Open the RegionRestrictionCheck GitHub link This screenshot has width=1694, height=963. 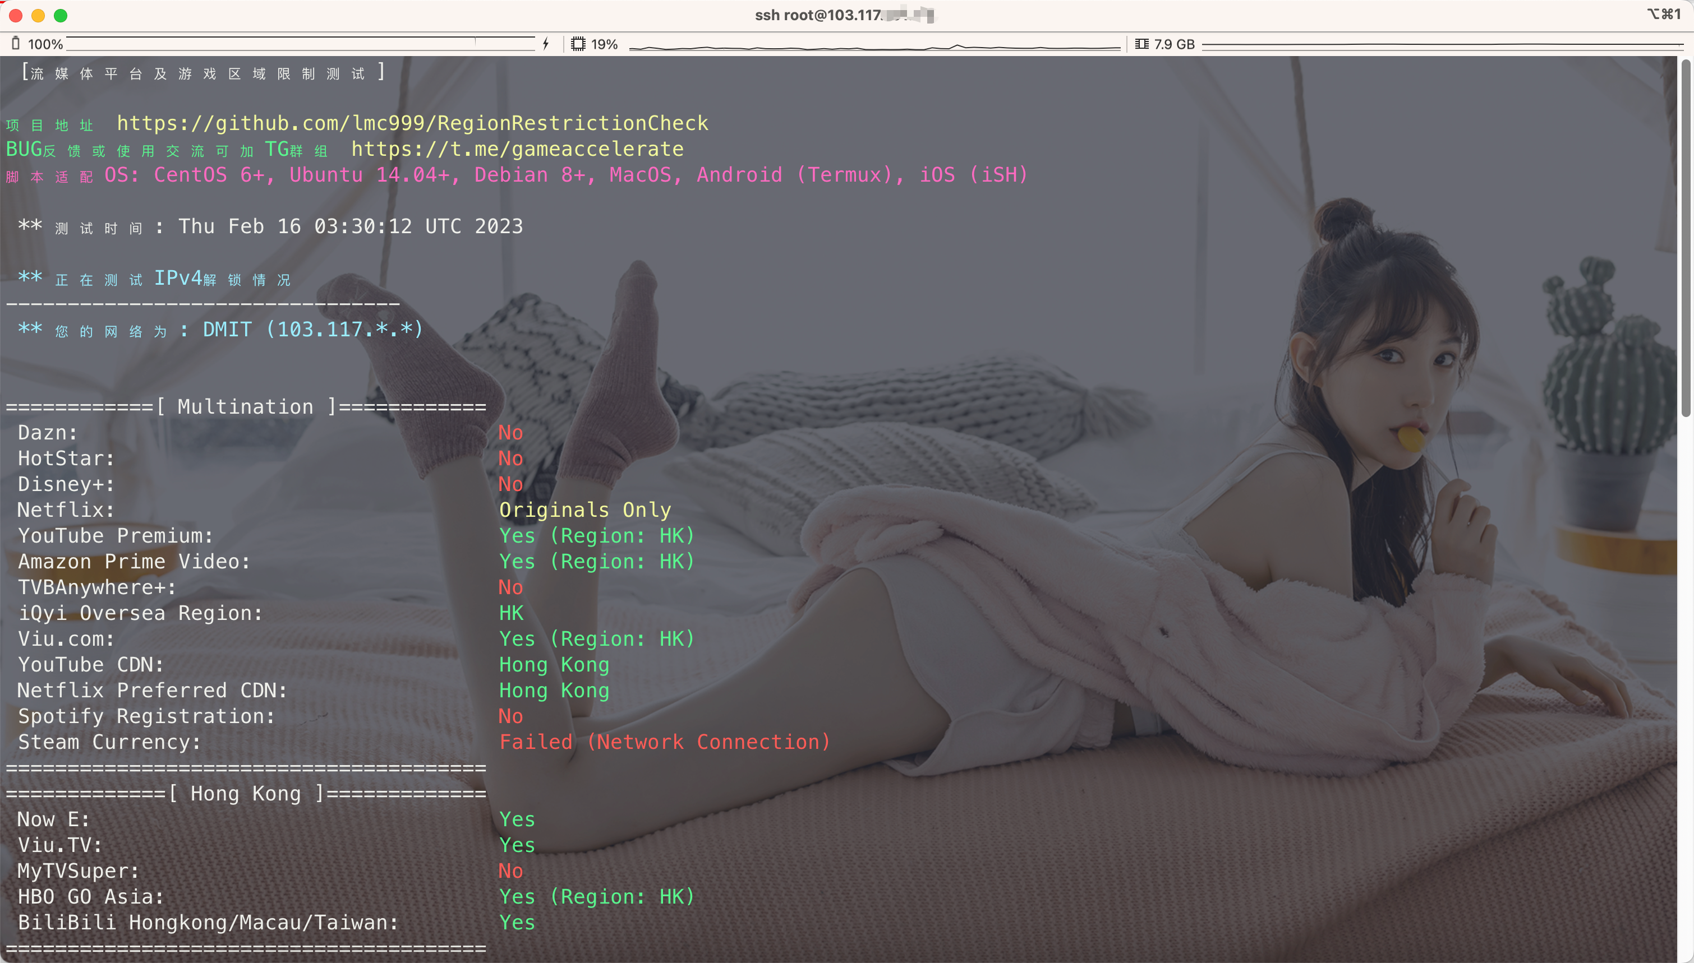pos(412,123)
